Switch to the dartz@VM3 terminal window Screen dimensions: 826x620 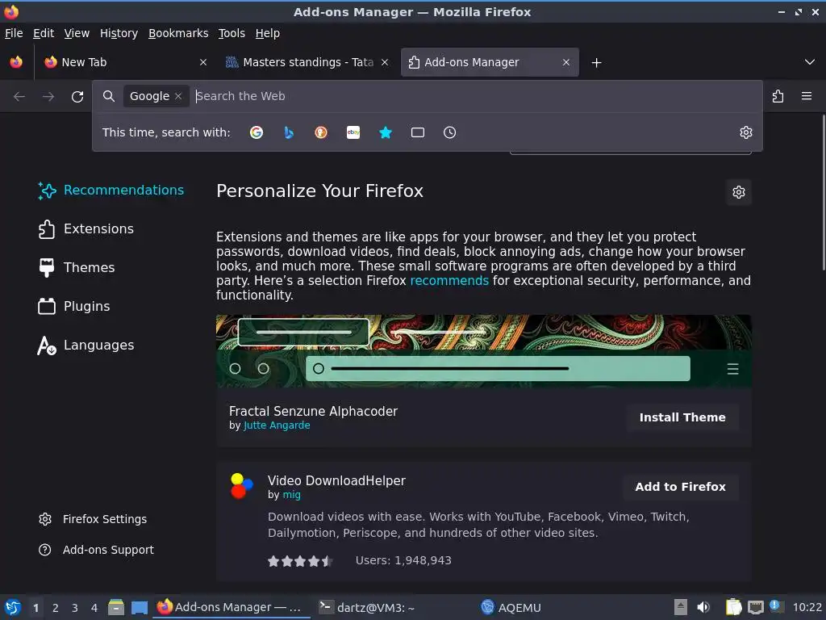click(x=368, y=607)
